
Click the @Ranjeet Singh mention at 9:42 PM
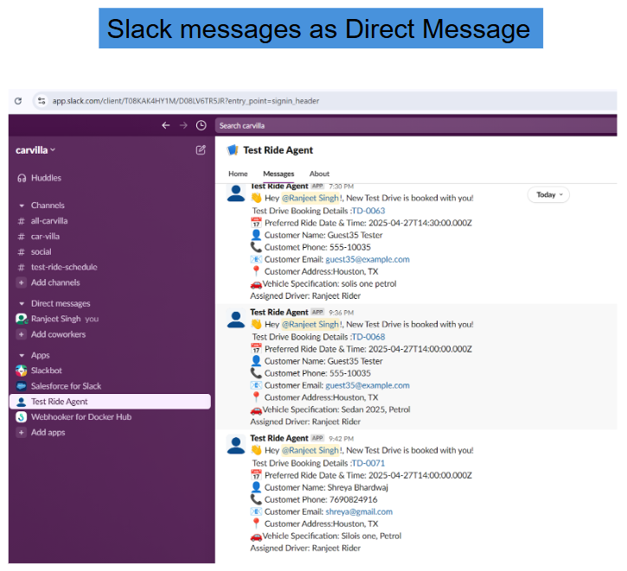(x=310, y=450)
